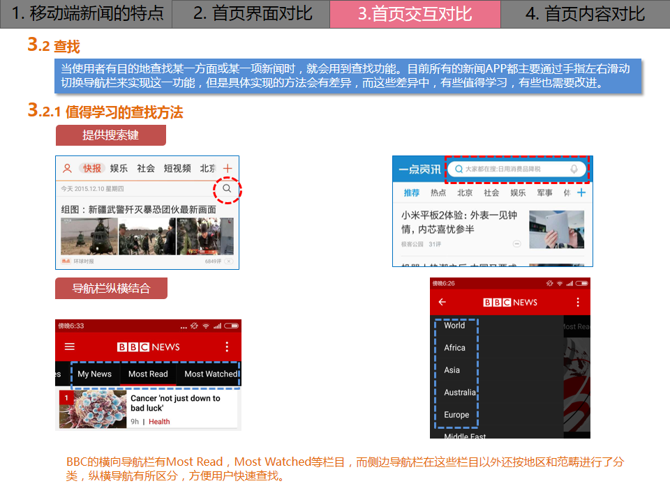The height and width of the screenshot is (502, 670).
Task: Click the 3.2 查找 heading
Action: click(54, 45)
